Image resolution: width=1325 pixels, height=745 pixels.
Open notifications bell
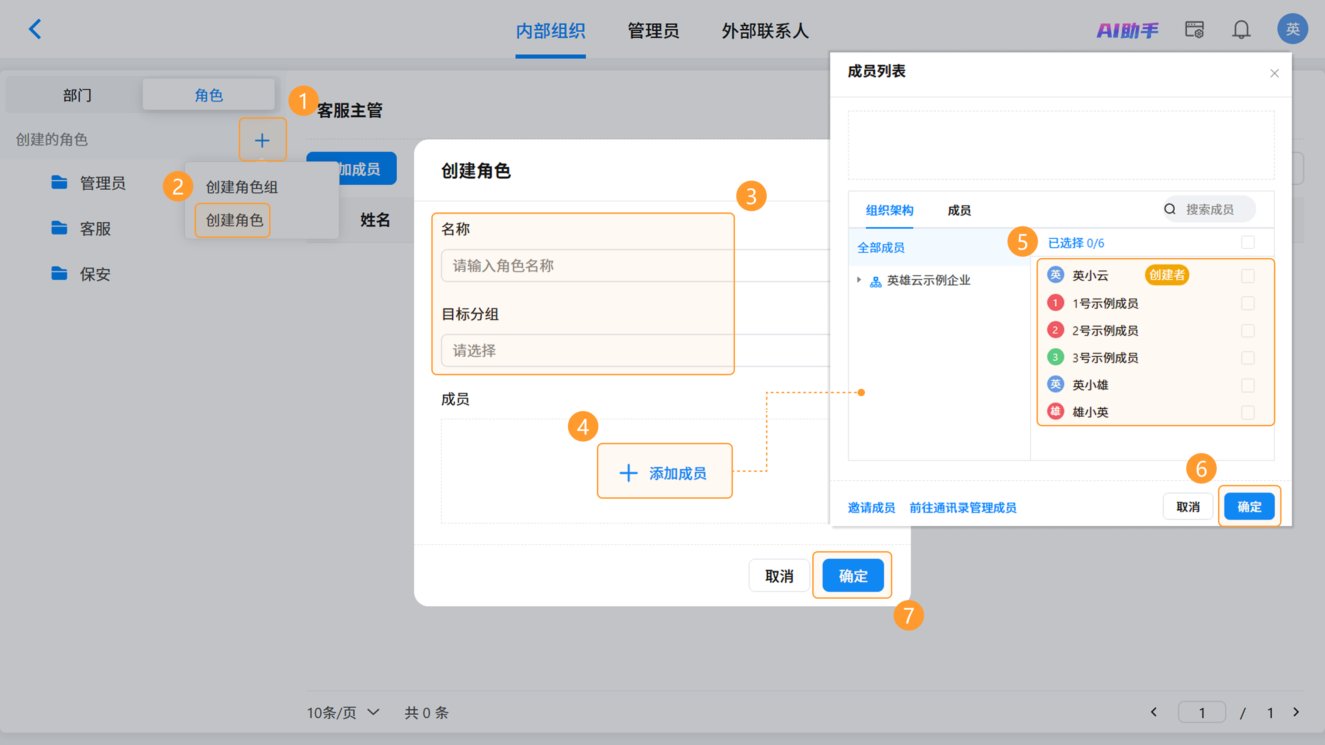point(1241,29)
